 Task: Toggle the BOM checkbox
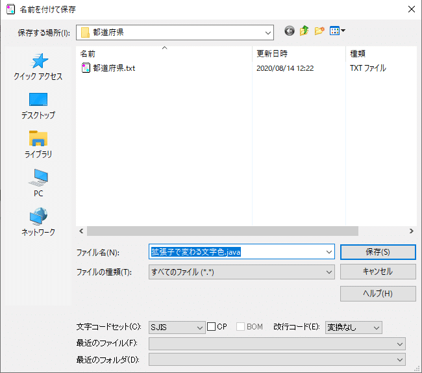pos(240,327)
